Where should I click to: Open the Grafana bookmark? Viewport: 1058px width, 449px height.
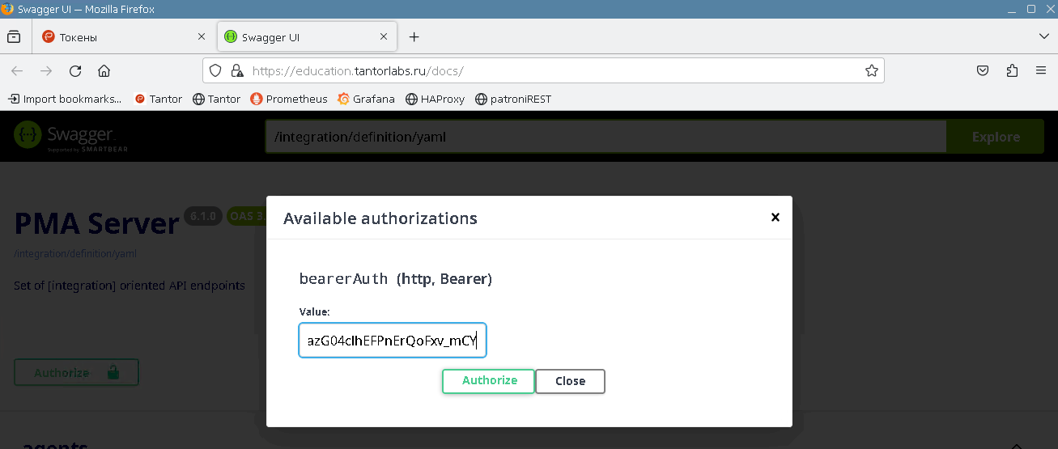(x=366, y=99)
